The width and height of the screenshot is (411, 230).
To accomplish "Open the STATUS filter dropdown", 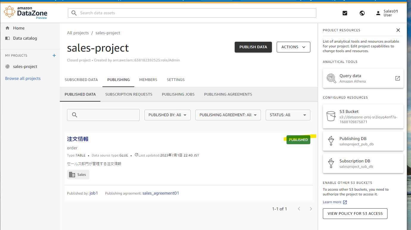I will point(288,115).
